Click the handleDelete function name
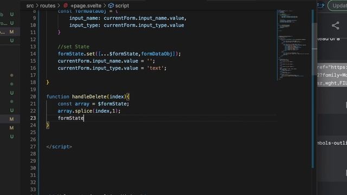Viewport: 347px width, 195px height. tap(89, 96)
